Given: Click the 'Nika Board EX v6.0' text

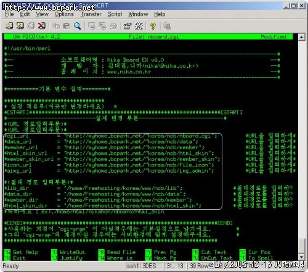Looking at the screenshot, I should click(x=136, y=60).
